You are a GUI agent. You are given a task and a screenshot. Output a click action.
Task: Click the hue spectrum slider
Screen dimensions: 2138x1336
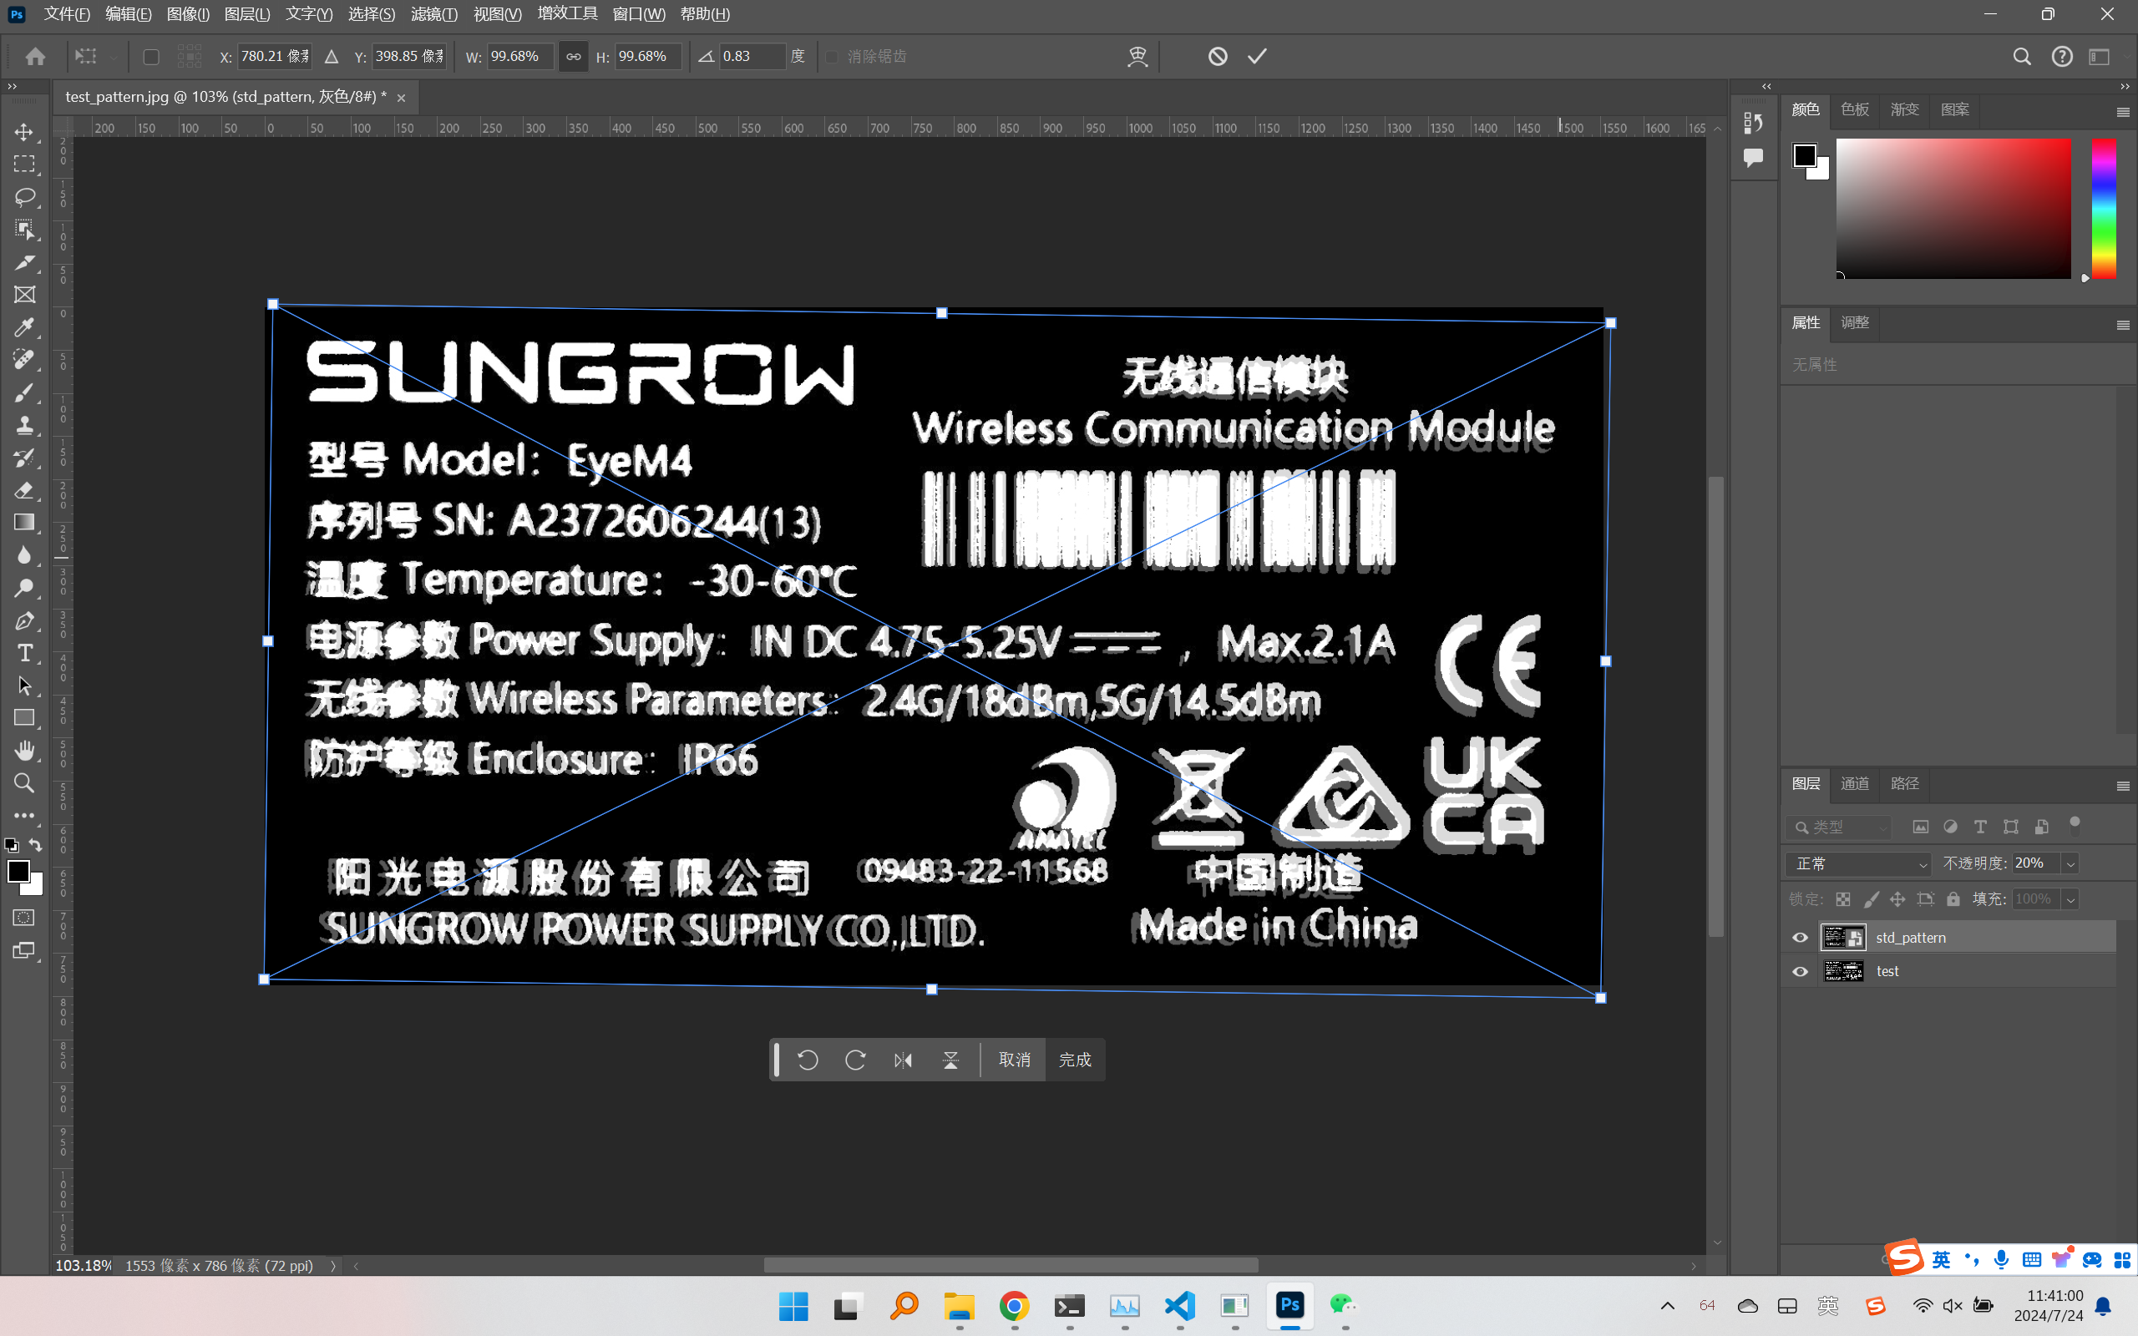2104,209
